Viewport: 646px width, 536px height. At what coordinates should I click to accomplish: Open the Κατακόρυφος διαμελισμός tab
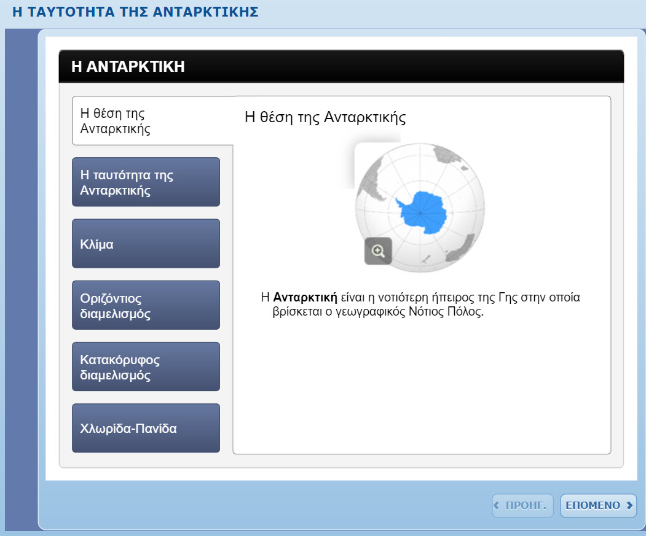(146, 367)
